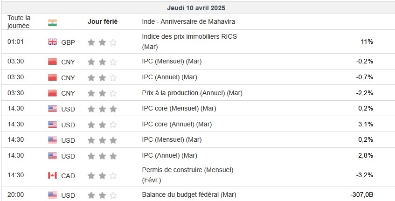Screen dimensions: 395x201
Task: Open the IPC (Annuel) CNY event
Action: (169, 77)
